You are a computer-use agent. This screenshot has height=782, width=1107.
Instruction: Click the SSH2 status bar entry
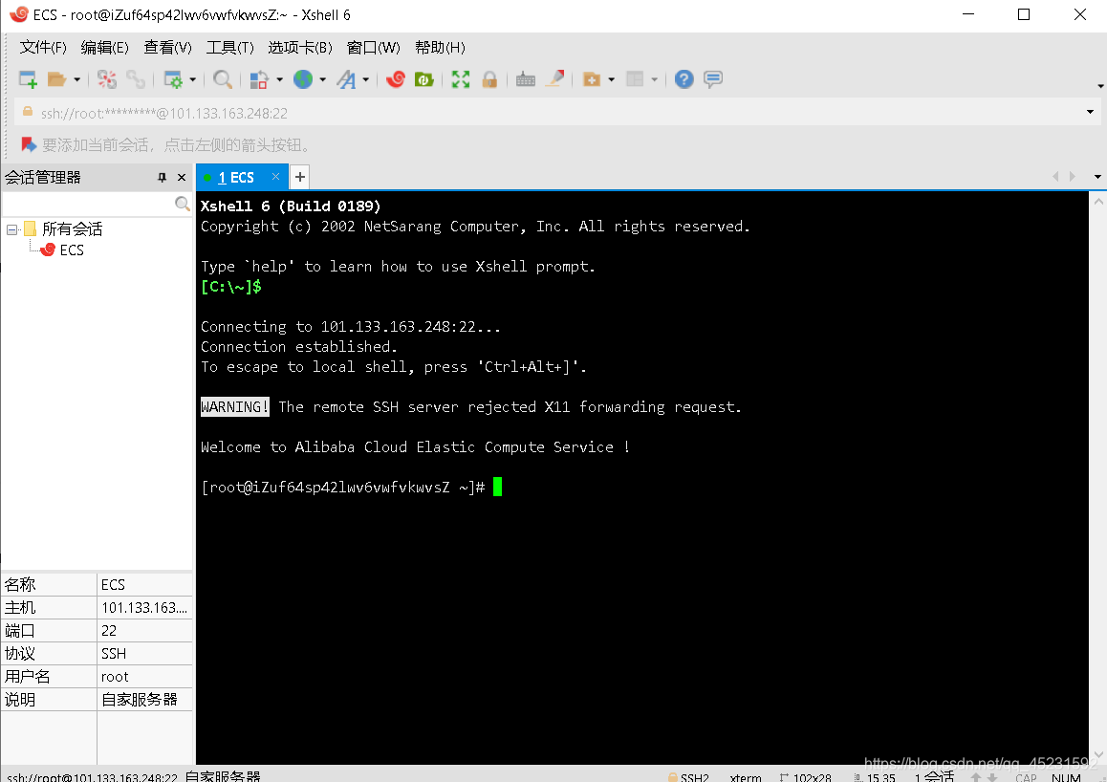[689, 777]
